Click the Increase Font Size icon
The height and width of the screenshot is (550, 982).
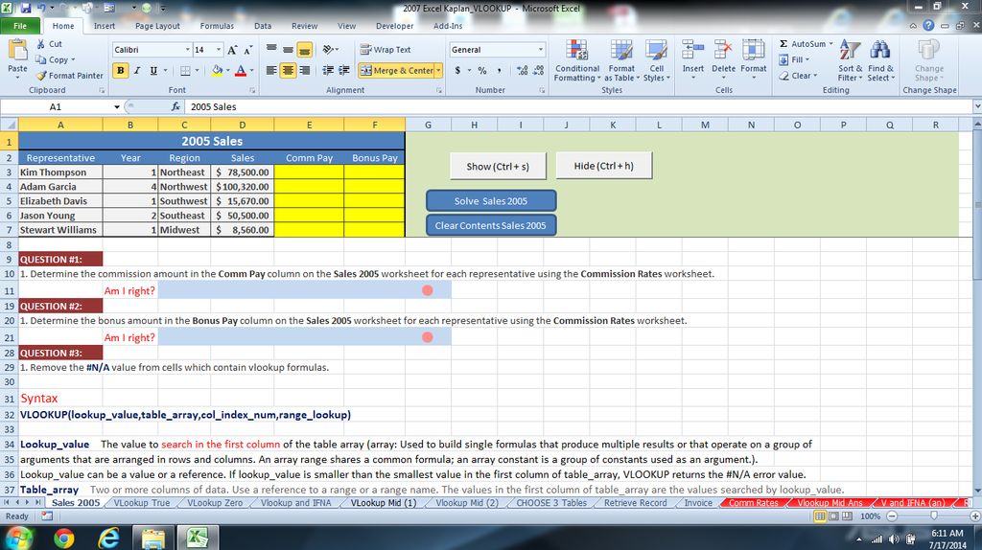point(233,50)
